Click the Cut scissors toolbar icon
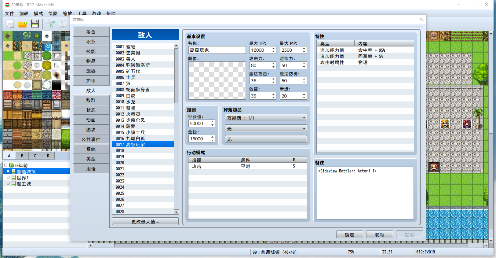This screenshot has height=258, width=496. pyautogui.click(x=51, y=24)
